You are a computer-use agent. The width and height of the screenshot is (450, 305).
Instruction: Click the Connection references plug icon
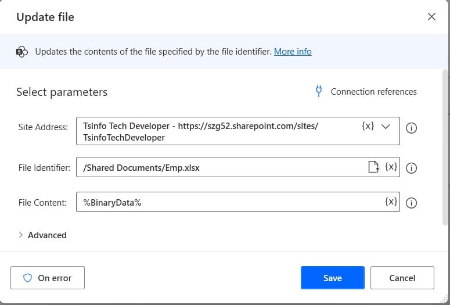click(x=319, y=91)
